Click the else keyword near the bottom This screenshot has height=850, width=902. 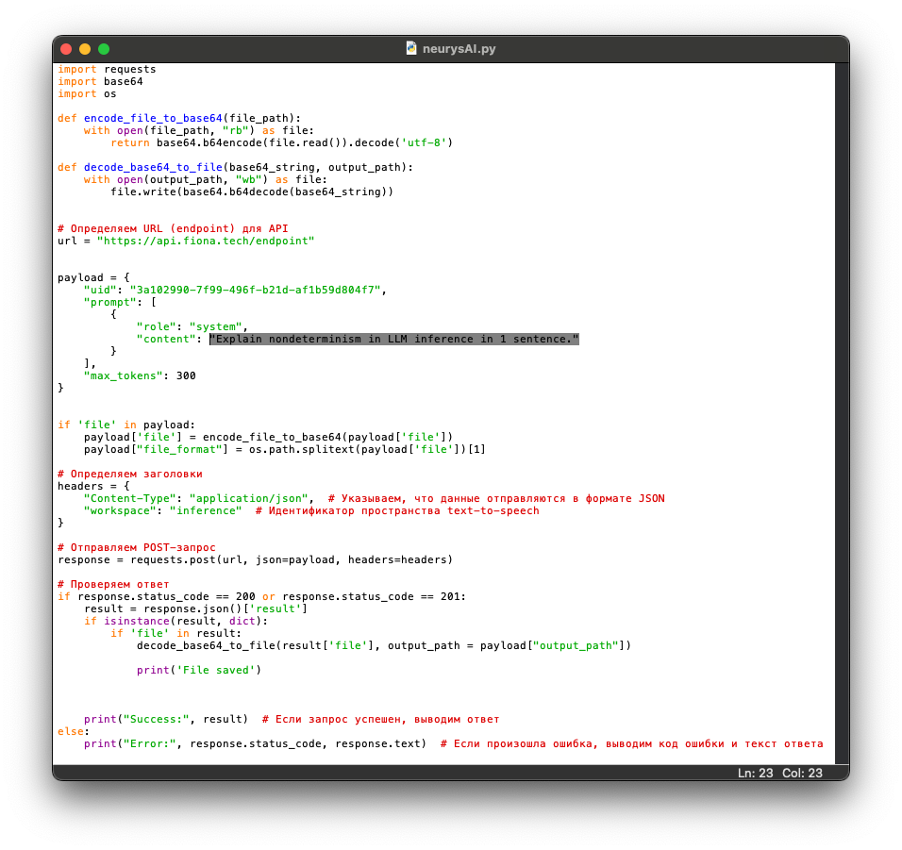[73, 731]
